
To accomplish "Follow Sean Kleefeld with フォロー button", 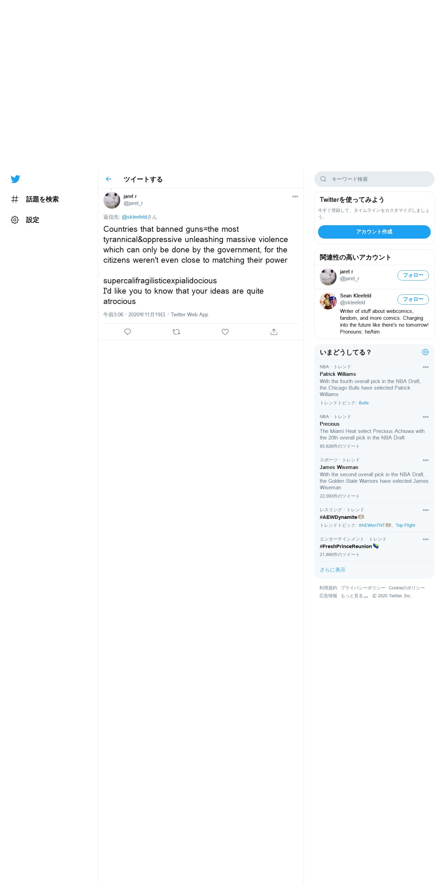I will (x=413, y=299).
